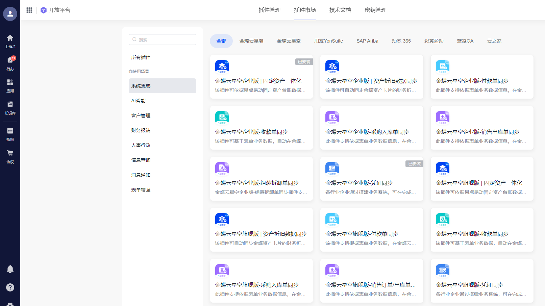
Task: Open the 知识库 knowledge base icon
Action: 10,108
